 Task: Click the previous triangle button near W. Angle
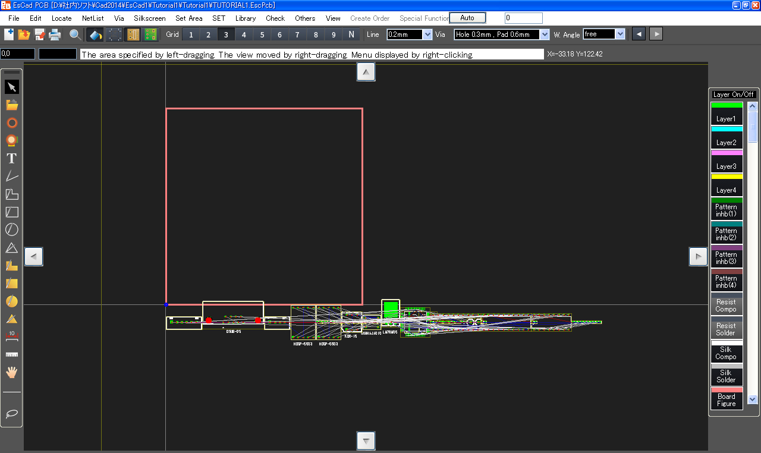[x=639, y=34]
